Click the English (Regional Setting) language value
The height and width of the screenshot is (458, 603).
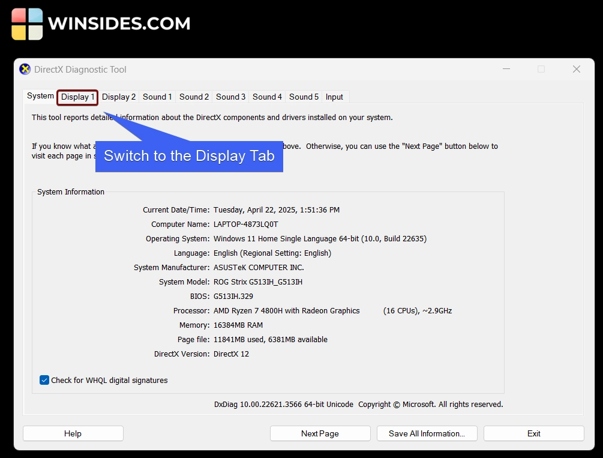point(272,253)
